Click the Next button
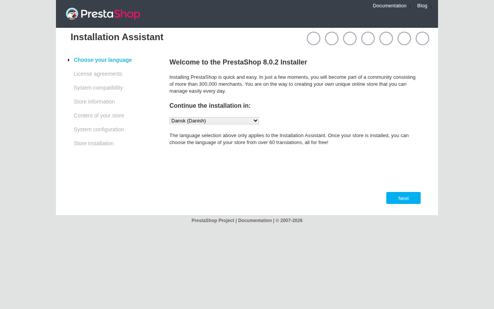The width and height of the screenshot is (494, 309). (403, 198)
